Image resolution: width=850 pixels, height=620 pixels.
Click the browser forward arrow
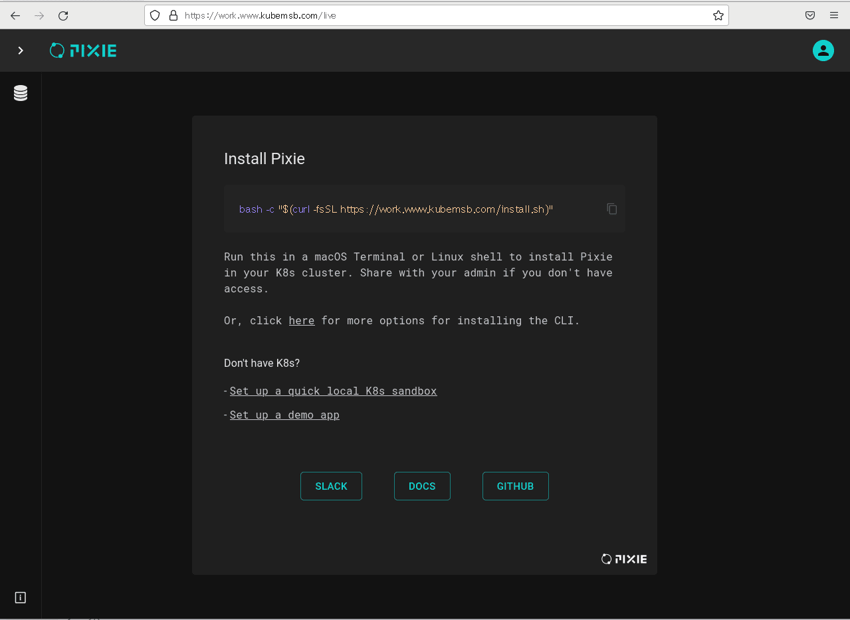[x=39, y=15]
